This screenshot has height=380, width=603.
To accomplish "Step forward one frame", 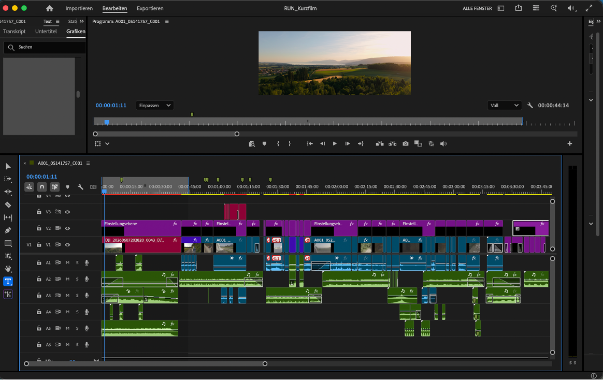I will click(x=348, y=144).
